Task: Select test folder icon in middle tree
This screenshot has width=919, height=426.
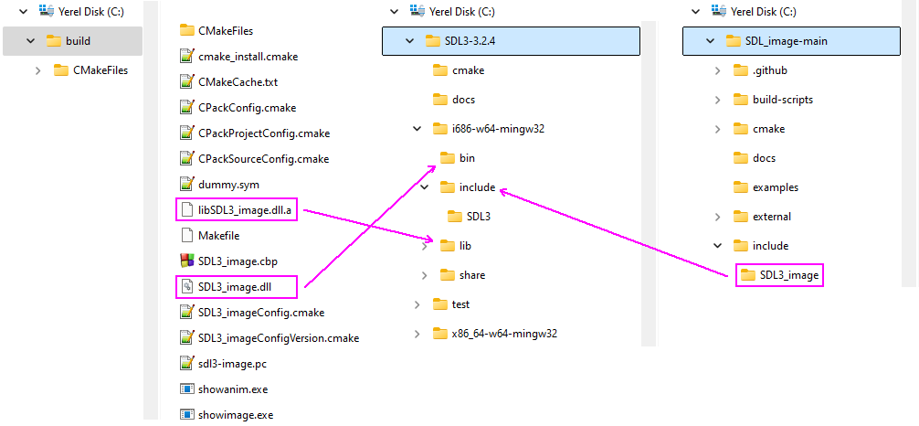Action: 440,304
